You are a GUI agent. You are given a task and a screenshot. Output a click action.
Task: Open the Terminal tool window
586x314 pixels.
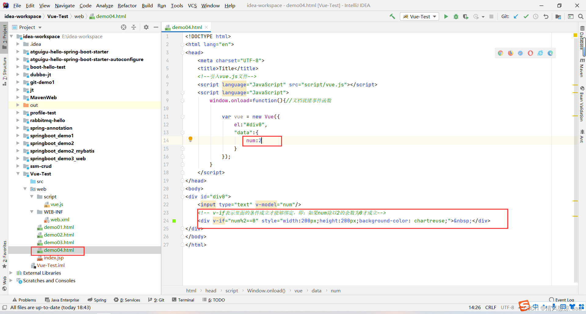point(183,300)
